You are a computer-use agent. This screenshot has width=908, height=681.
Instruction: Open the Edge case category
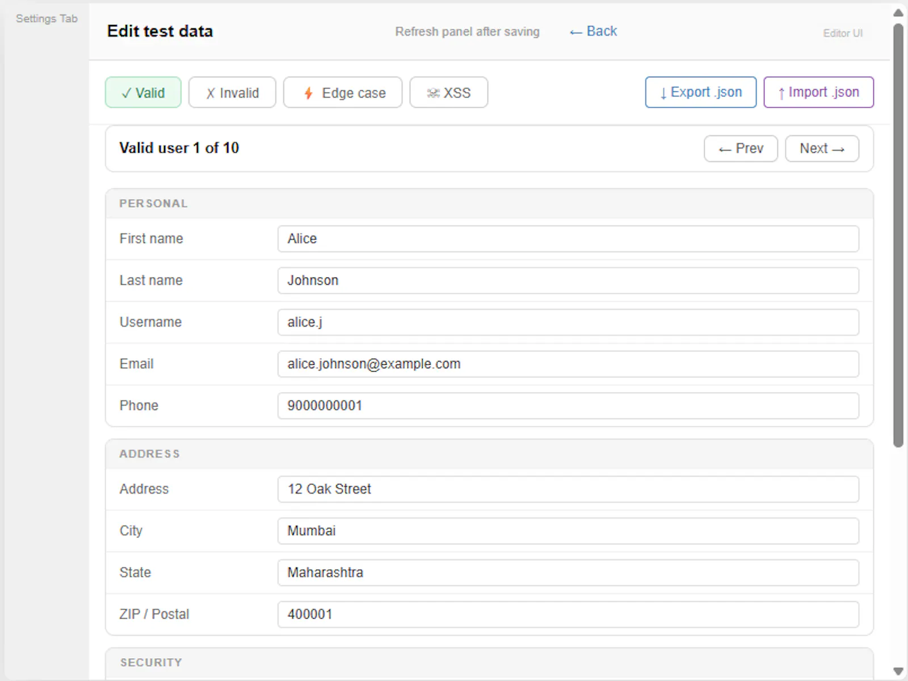pyautogui.click(x=343, y=93)
